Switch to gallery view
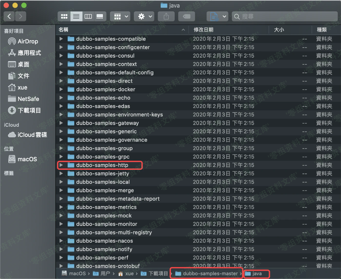The height and width of the screenshot is (279, 341). (x=100, y=16)
